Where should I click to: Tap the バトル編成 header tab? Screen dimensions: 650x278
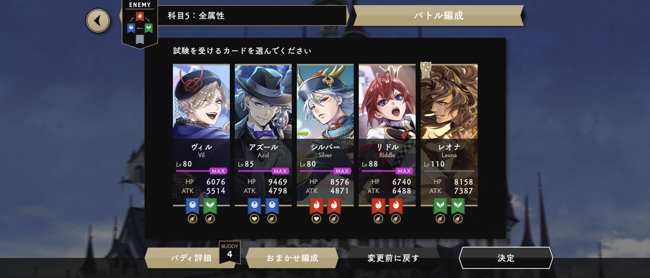tap(439, 15)
